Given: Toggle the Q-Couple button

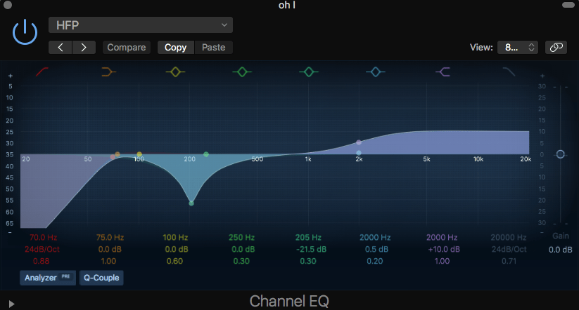Looking at the screenshot, I should click(x=102, y=278).
